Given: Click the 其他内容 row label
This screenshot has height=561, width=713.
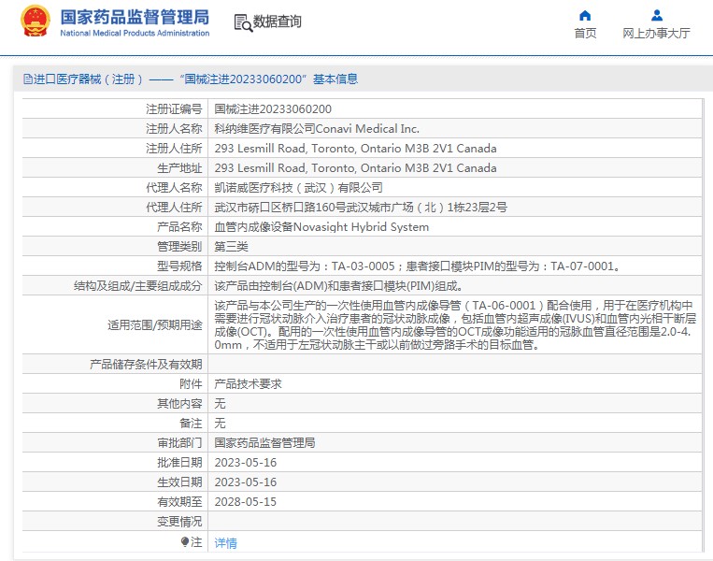Looking at the screenshot, I should pos(179,403).
